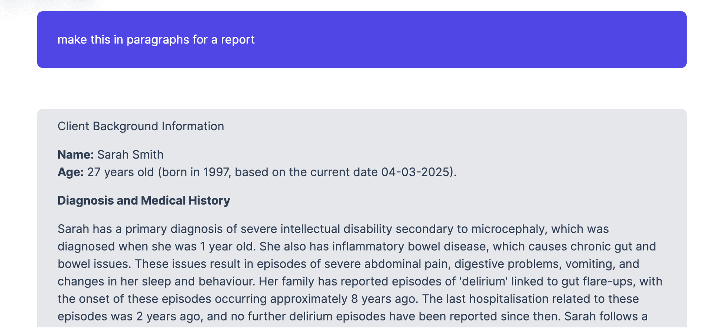
Task: Click the name "Sarah Smith"
Action: click(130, 154)
